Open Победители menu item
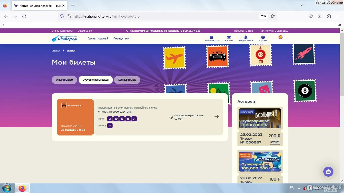Viewport: 344px width, 193px height. point(121,38)
